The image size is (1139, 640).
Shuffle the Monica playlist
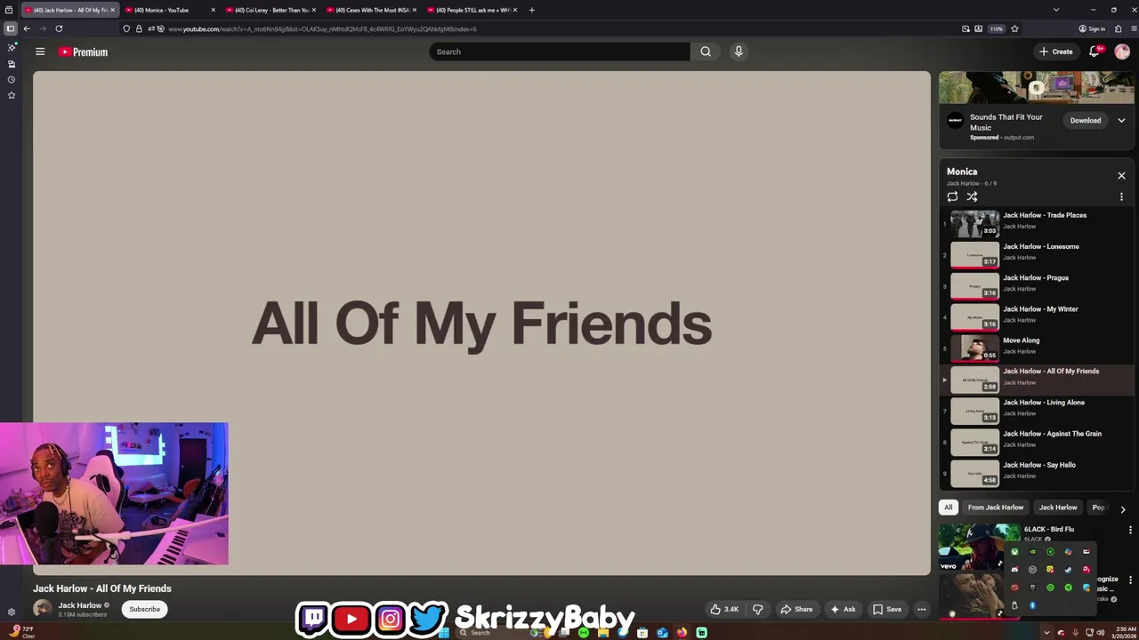click(x=972, y=196)
